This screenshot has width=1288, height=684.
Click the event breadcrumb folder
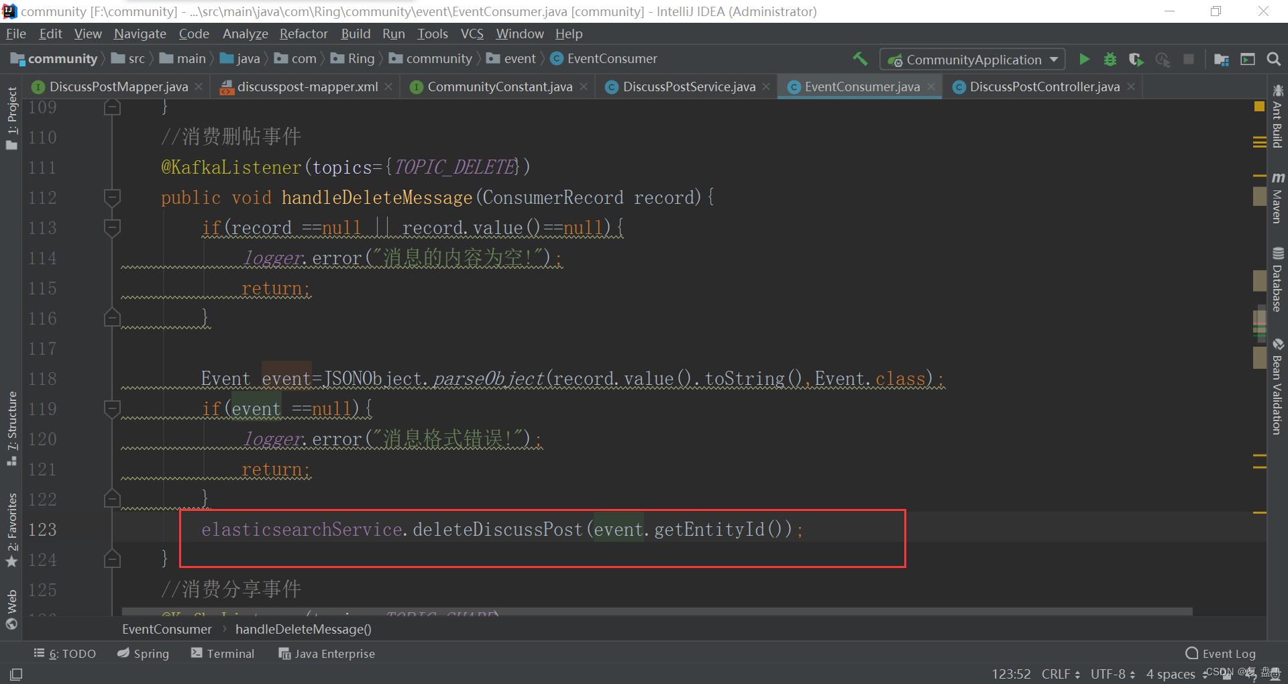(511, 59)
